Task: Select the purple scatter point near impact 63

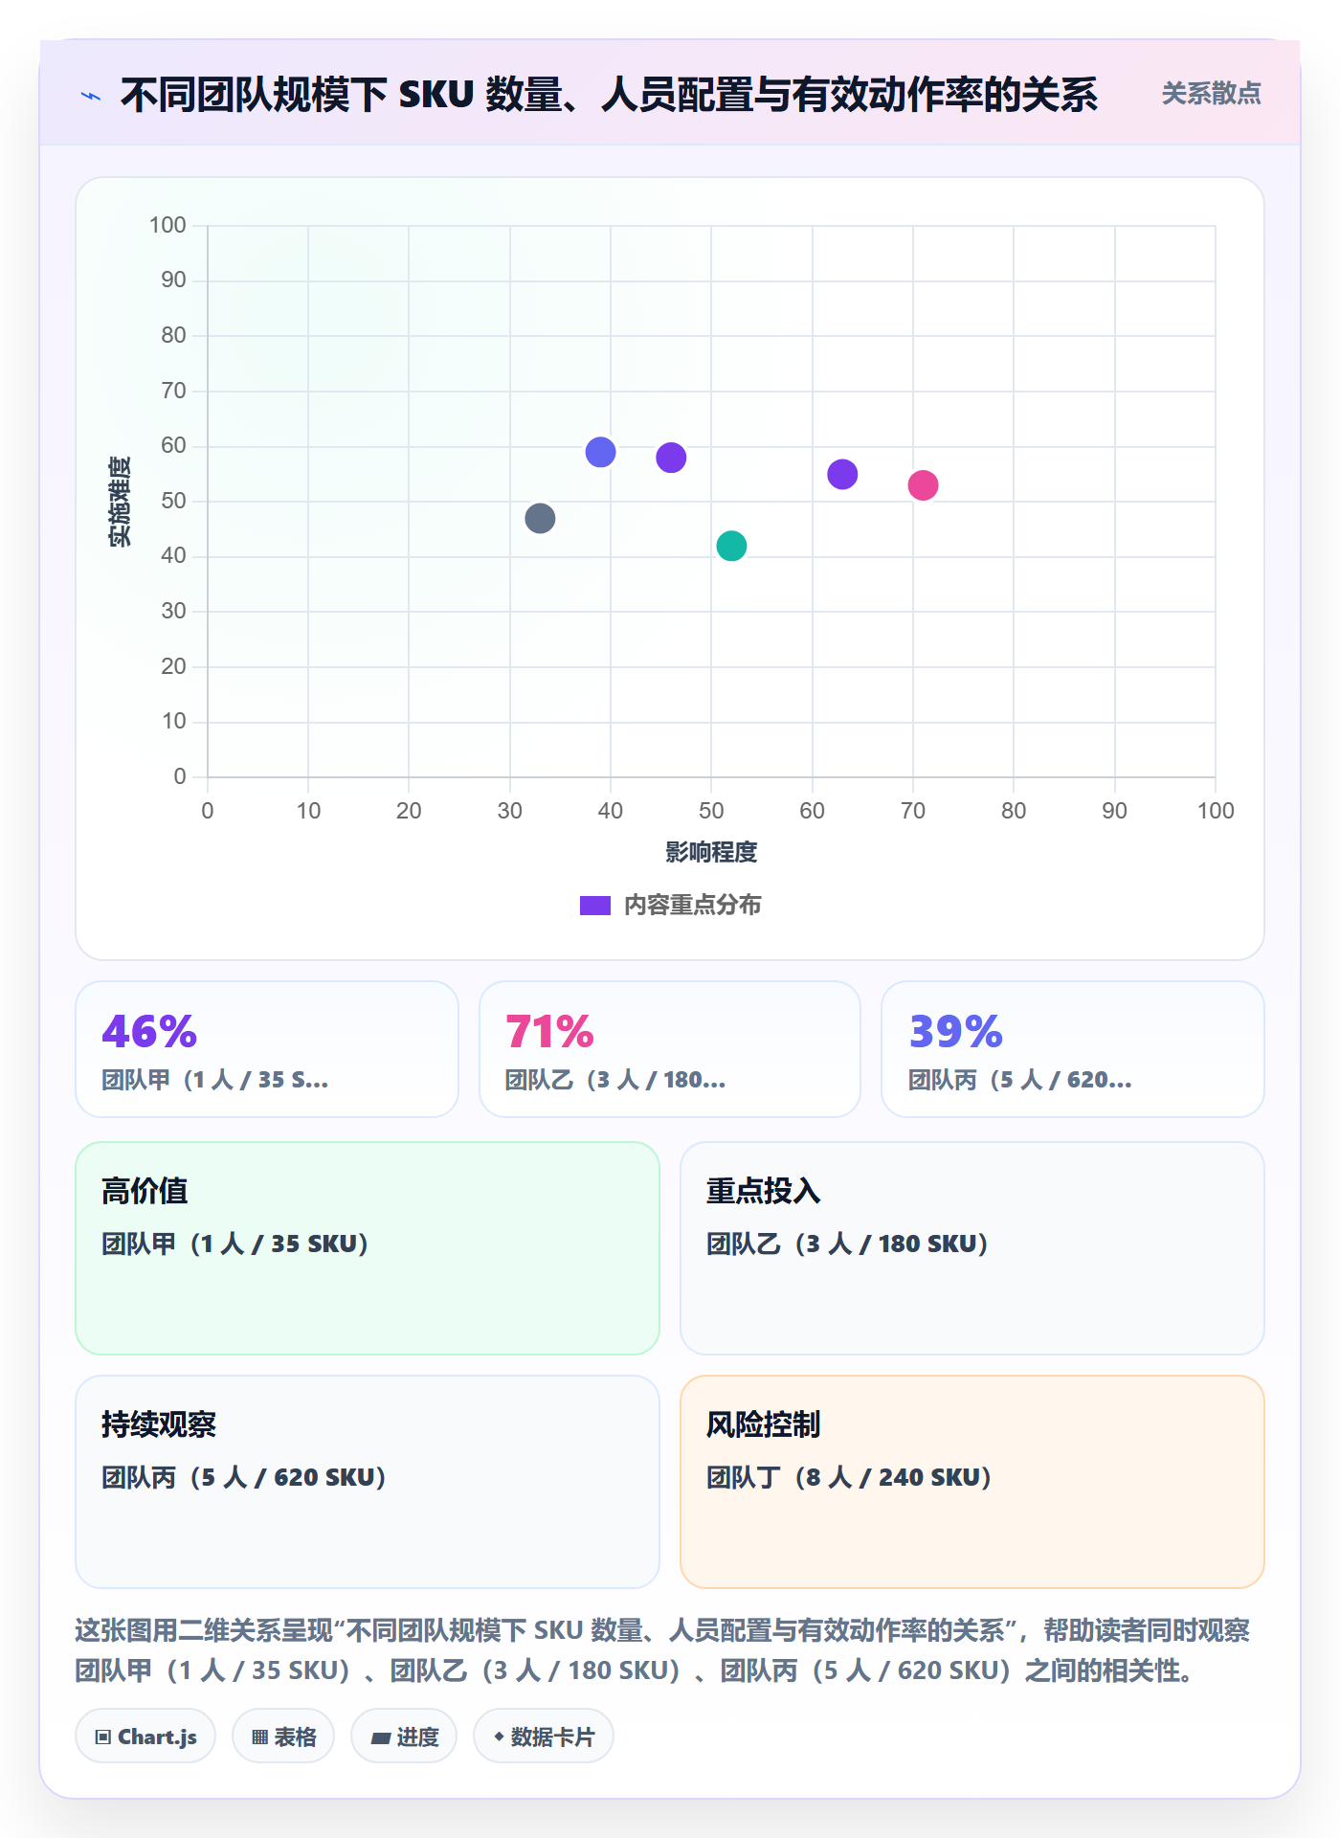Action: pyautogui.click(x=842, y=474)
